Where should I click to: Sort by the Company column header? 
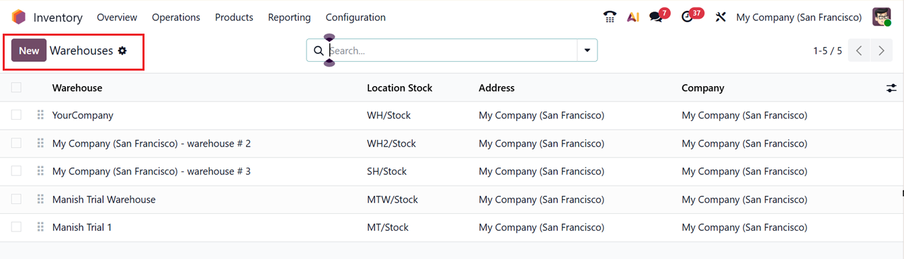[x=703, y=88]
